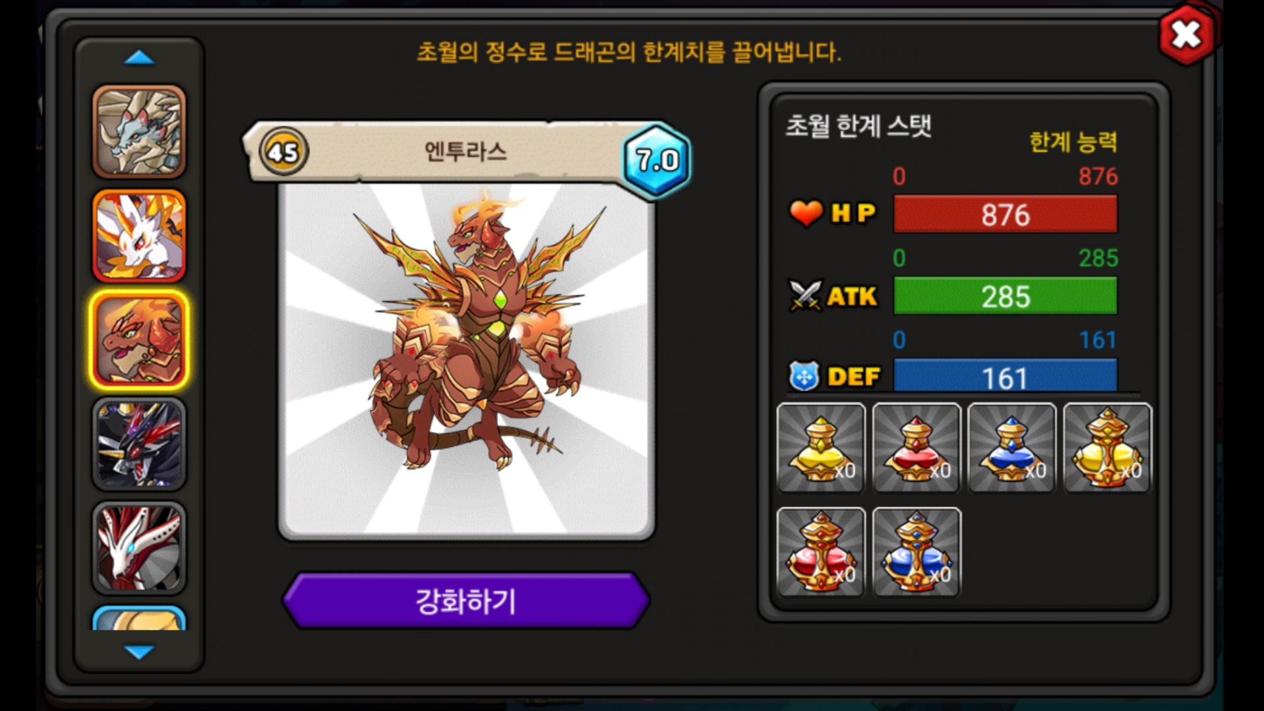This screenshot has width=1264, height=711.
Task: Expand dragon list upward with blue arrow
Action: 139,58
